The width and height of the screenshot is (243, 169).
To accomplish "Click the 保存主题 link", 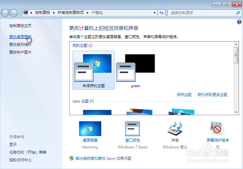I will pos(184,95).
